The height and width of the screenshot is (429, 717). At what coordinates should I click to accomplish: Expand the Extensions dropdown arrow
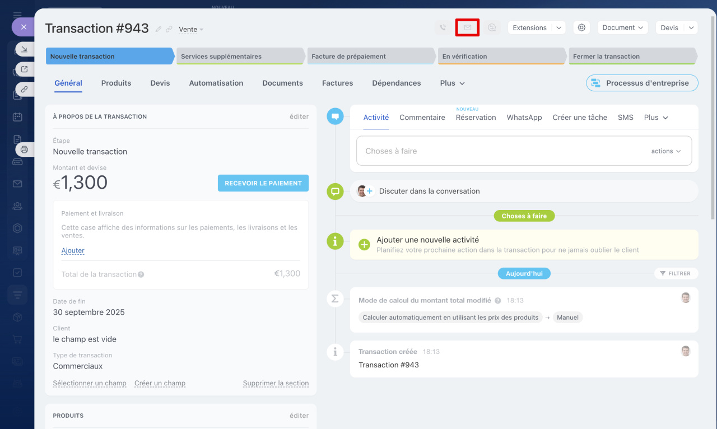coord(558,27)
